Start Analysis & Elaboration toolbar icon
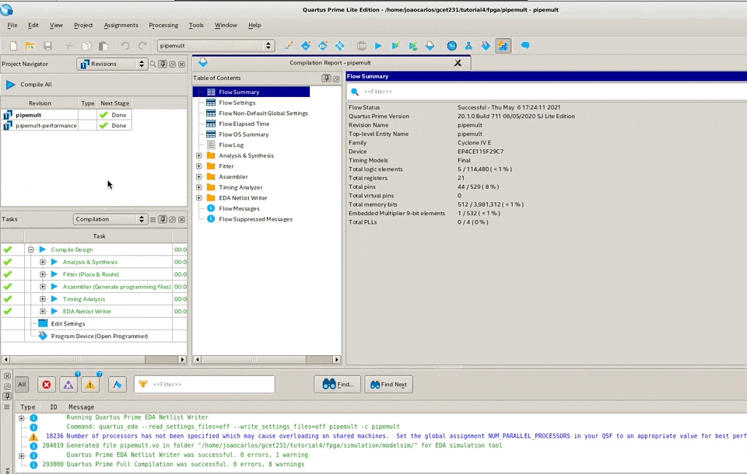Viewport: 747px width, 474px height. tap(395, 46)
